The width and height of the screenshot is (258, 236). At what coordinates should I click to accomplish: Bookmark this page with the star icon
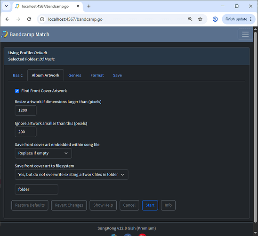200,19
